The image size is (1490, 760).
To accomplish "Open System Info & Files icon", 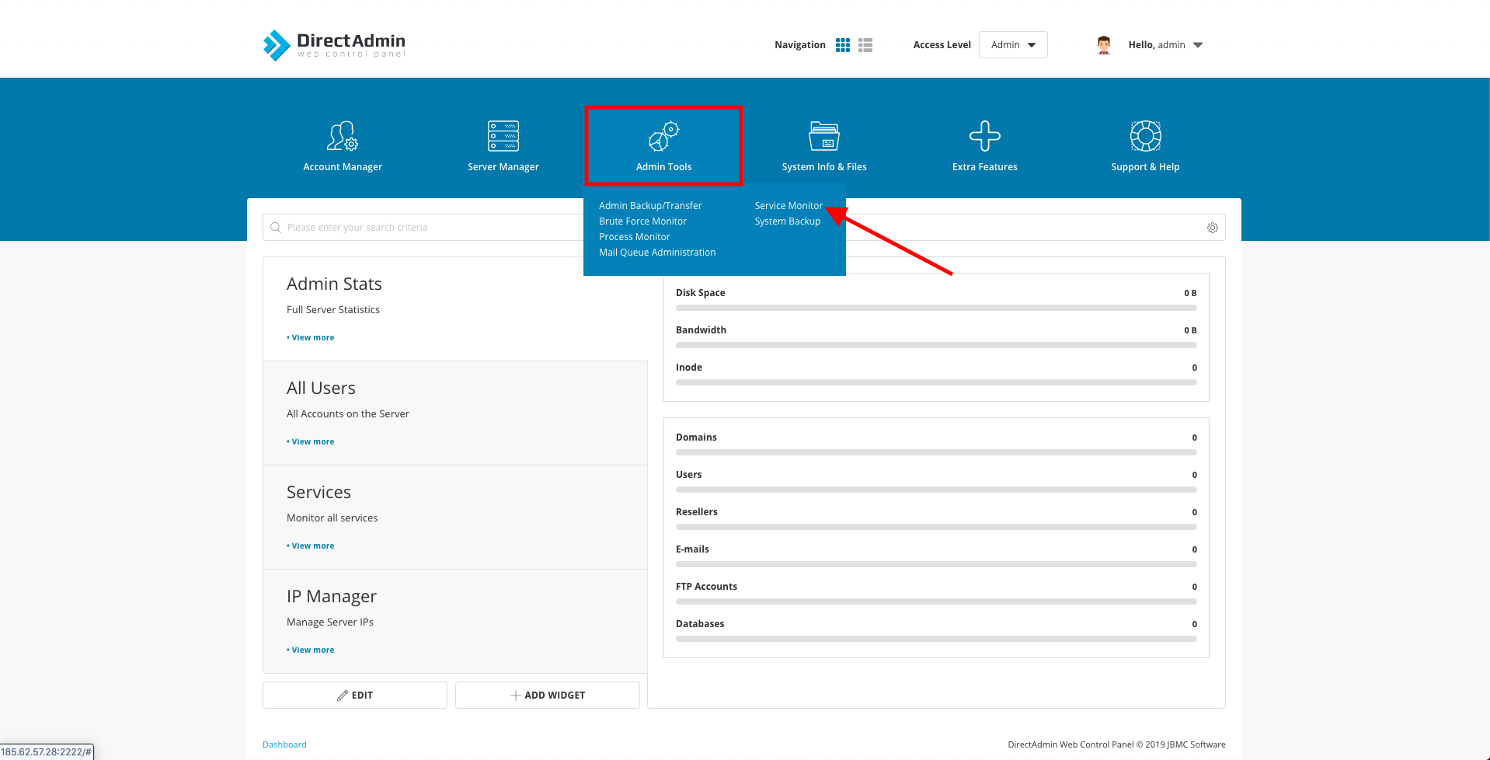I will click(x=823, y=137).
